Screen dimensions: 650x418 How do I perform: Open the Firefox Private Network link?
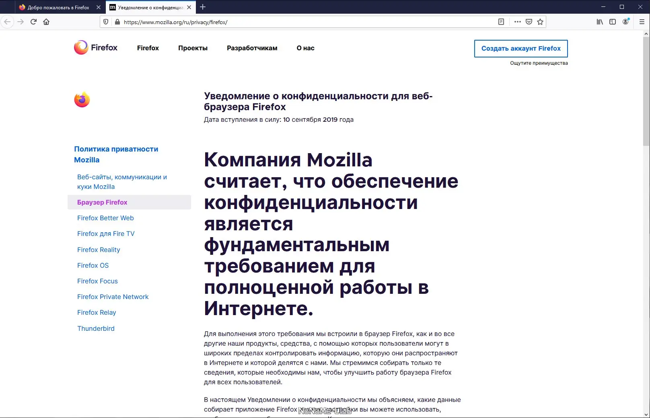click(113, 297)
